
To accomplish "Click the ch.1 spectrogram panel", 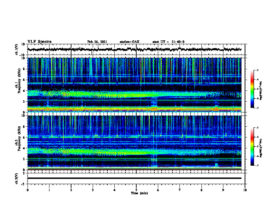I will click(x=135, y=85).
